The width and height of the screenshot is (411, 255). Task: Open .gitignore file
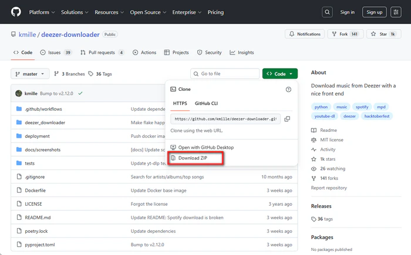(35, 177)
